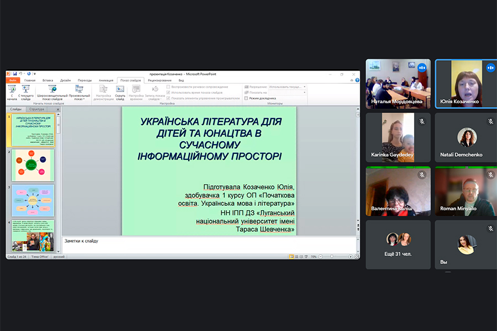Switch to Анимация ribbon tab

click(x=106, y=81)
